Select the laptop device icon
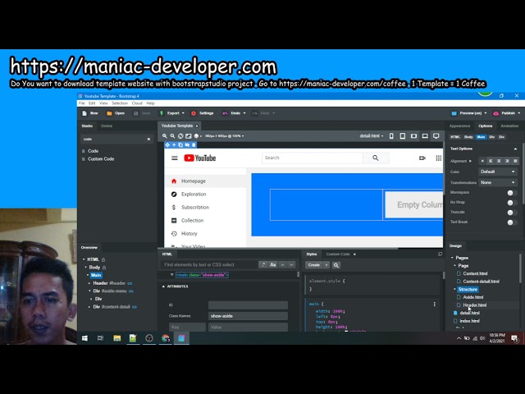Viewport: 525px width, 394px height. click(x=425, y=136)
